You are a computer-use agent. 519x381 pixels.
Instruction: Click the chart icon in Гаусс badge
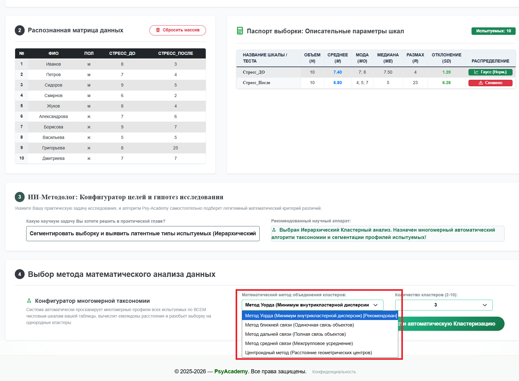click(476, 72)
